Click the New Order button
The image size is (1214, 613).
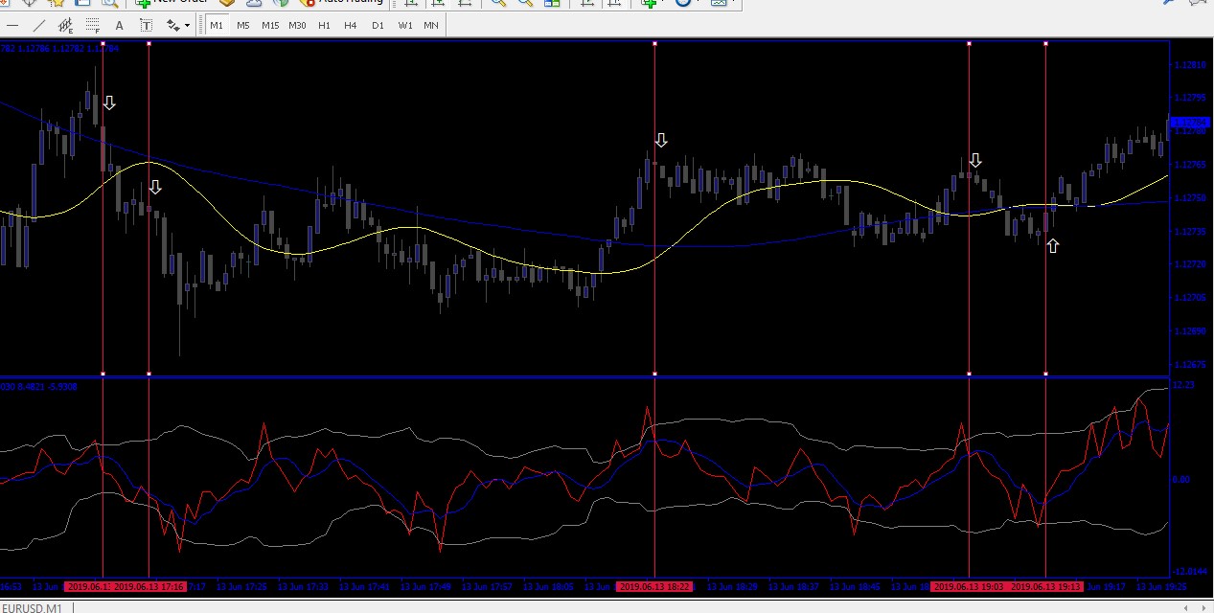pos(171,3)
